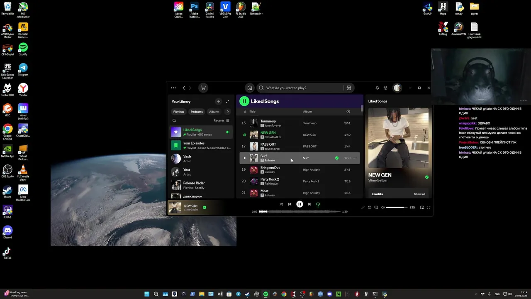Viewport: 531px width, 299px height.
Task: Open junesforever artist link
Action: pos(273,125)
